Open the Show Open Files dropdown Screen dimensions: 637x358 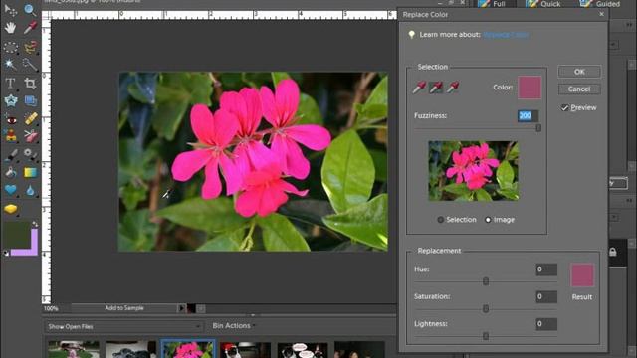(x=123, y=327)
